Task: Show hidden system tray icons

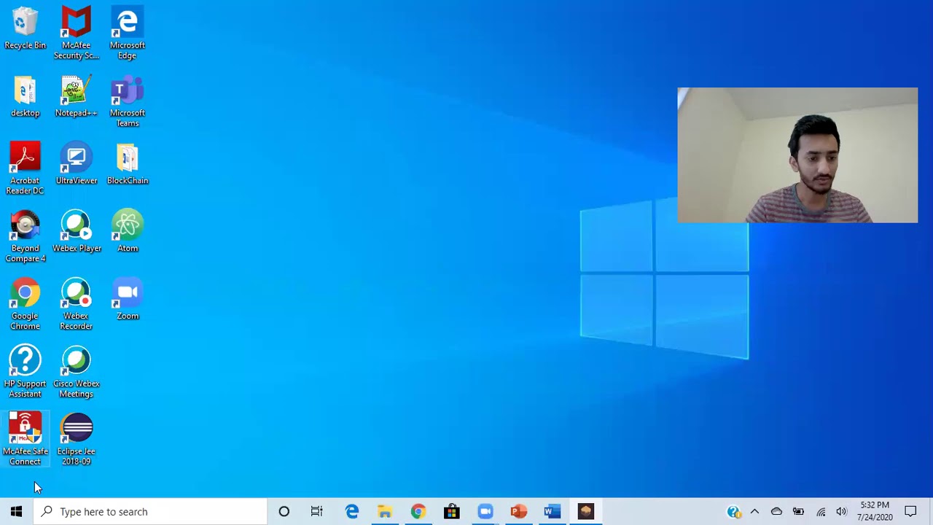Action: (x=754, y=512)
